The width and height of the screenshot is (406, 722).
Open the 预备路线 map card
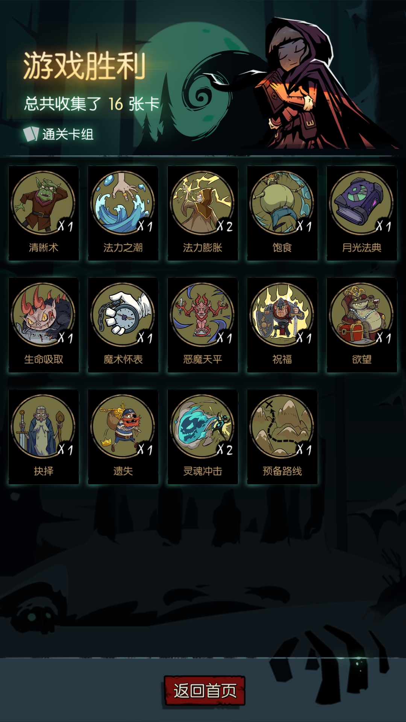pos(282,437)
